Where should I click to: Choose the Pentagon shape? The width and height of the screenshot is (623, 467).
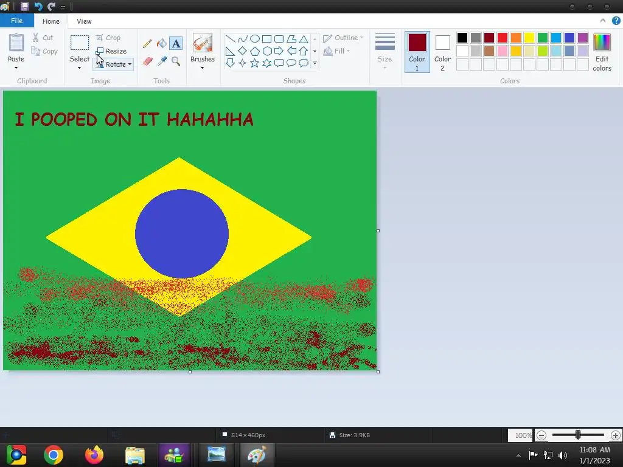(x=255, y=51)
